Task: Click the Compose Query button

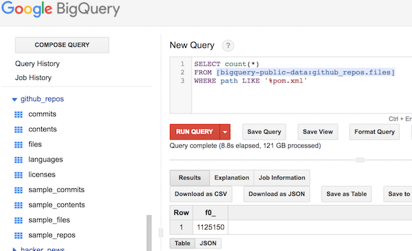Action: [x=62, y=45]
